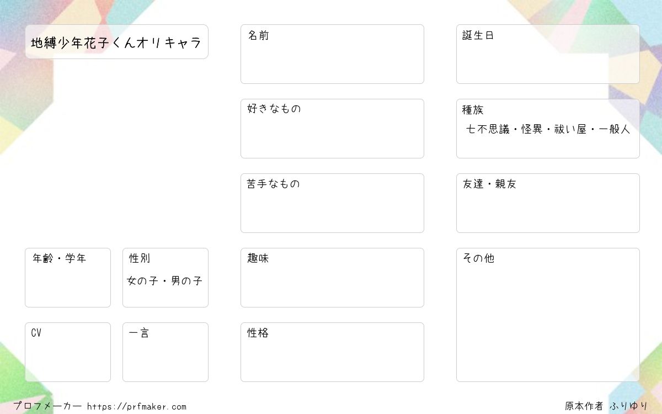Select the 友達・親友 field box
This screenshot has width=662, height=414.
548,203
